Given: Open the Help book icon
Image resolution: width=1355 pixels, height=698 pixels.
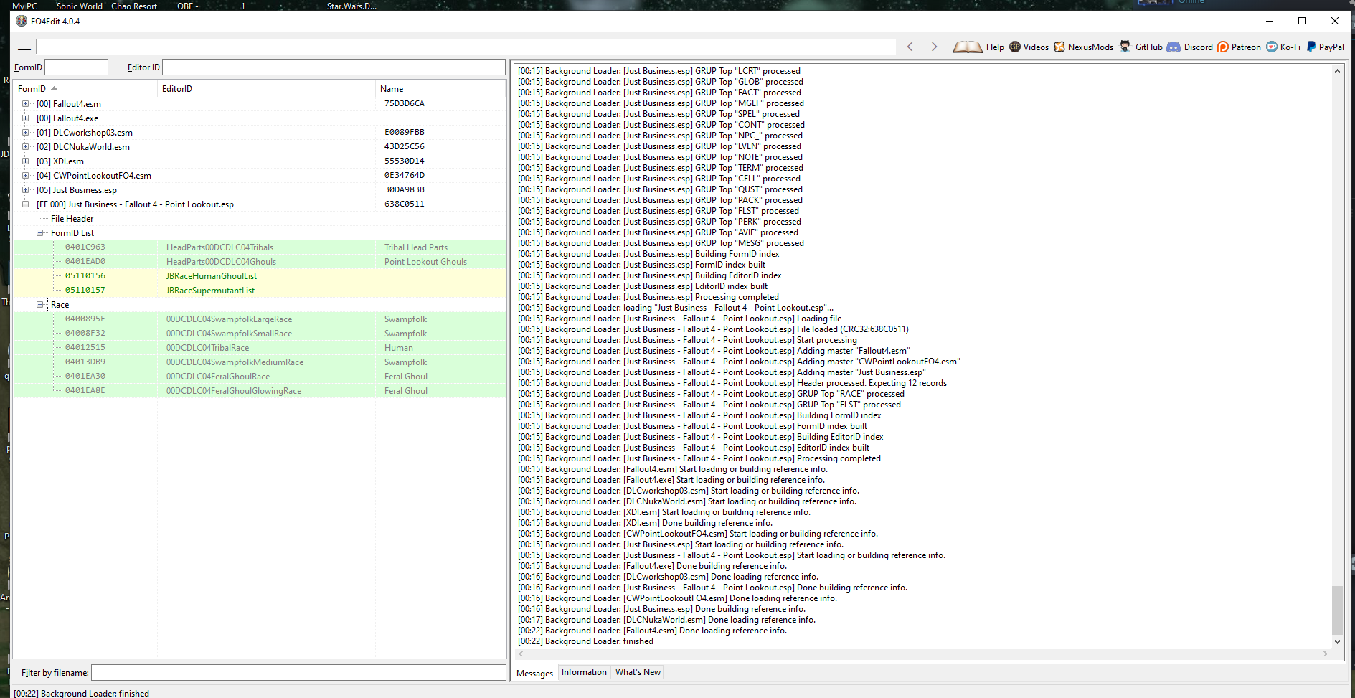Looking at the screenshot, I should point(968,47).
